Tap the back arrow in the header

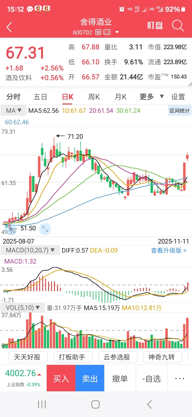(9, 27)
